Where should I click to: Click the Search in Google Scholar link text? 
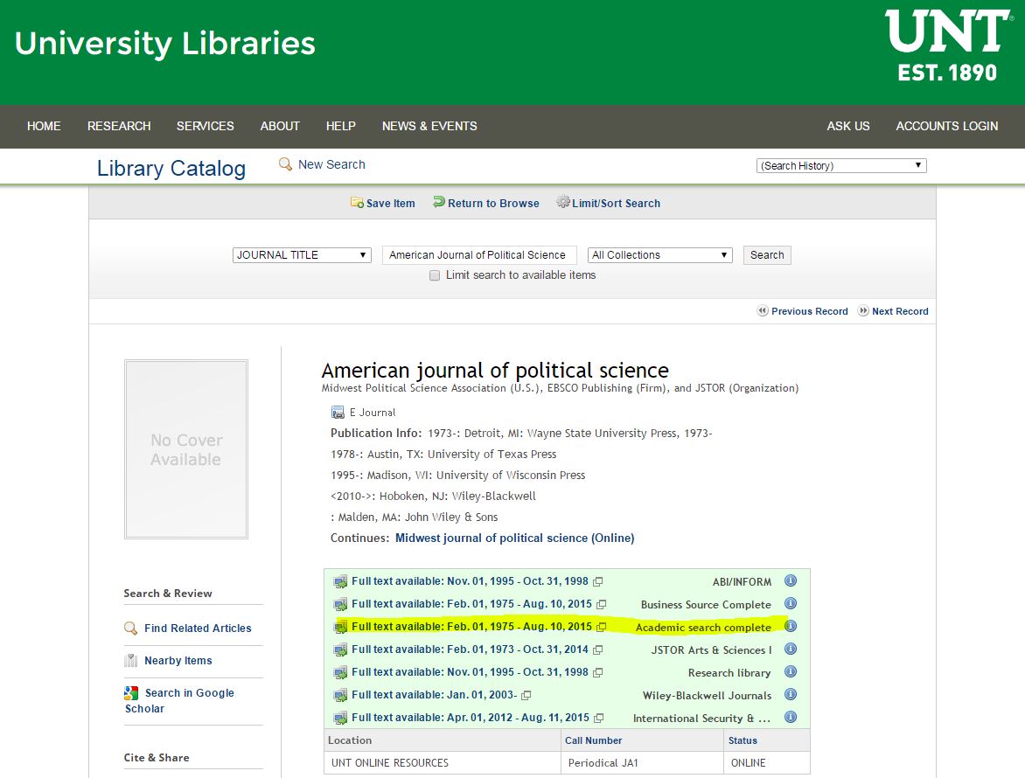(180, 700)
